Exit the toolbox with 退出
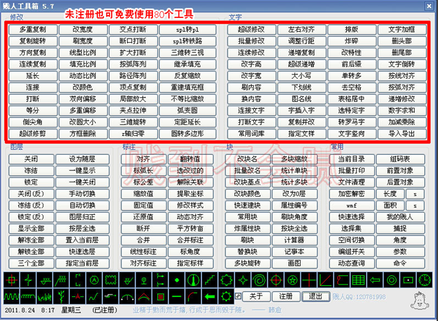Viewport: 438px width, 321px height. 316,296
